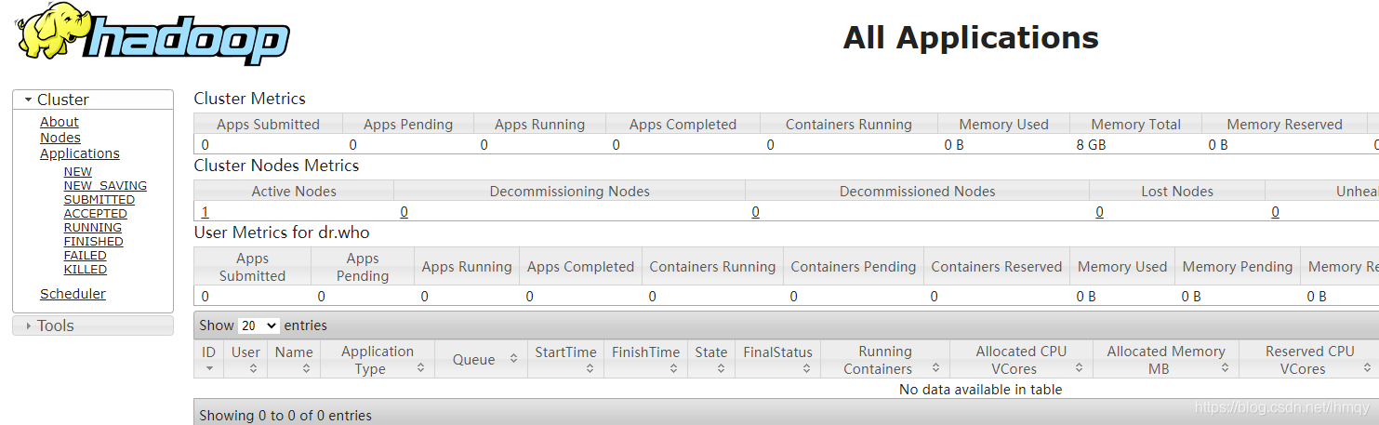1379x425 pixels.
Task: Click the Lost Nodes count 0
Action: 1099,212
